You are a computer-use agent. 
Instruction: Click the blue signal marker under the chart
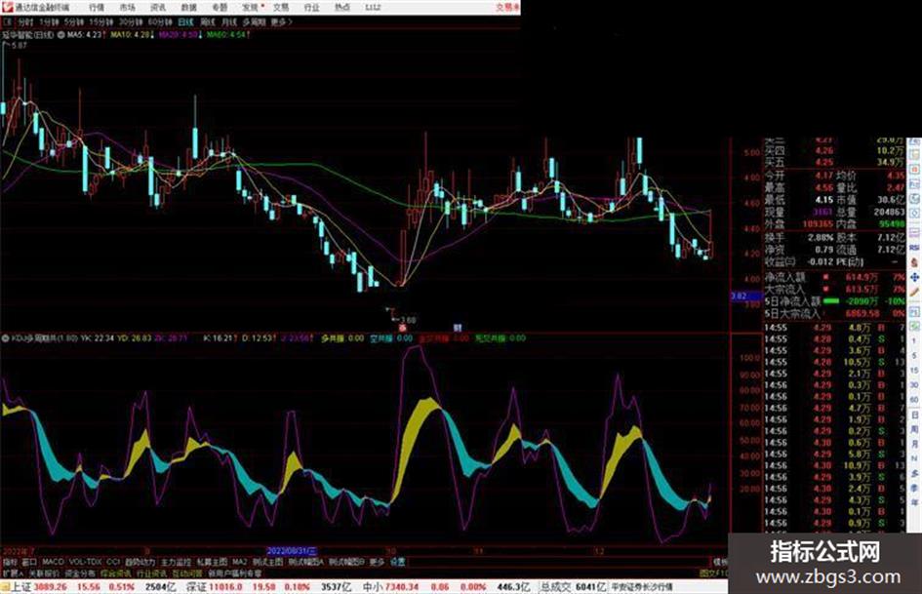click(x=458, y=328)
